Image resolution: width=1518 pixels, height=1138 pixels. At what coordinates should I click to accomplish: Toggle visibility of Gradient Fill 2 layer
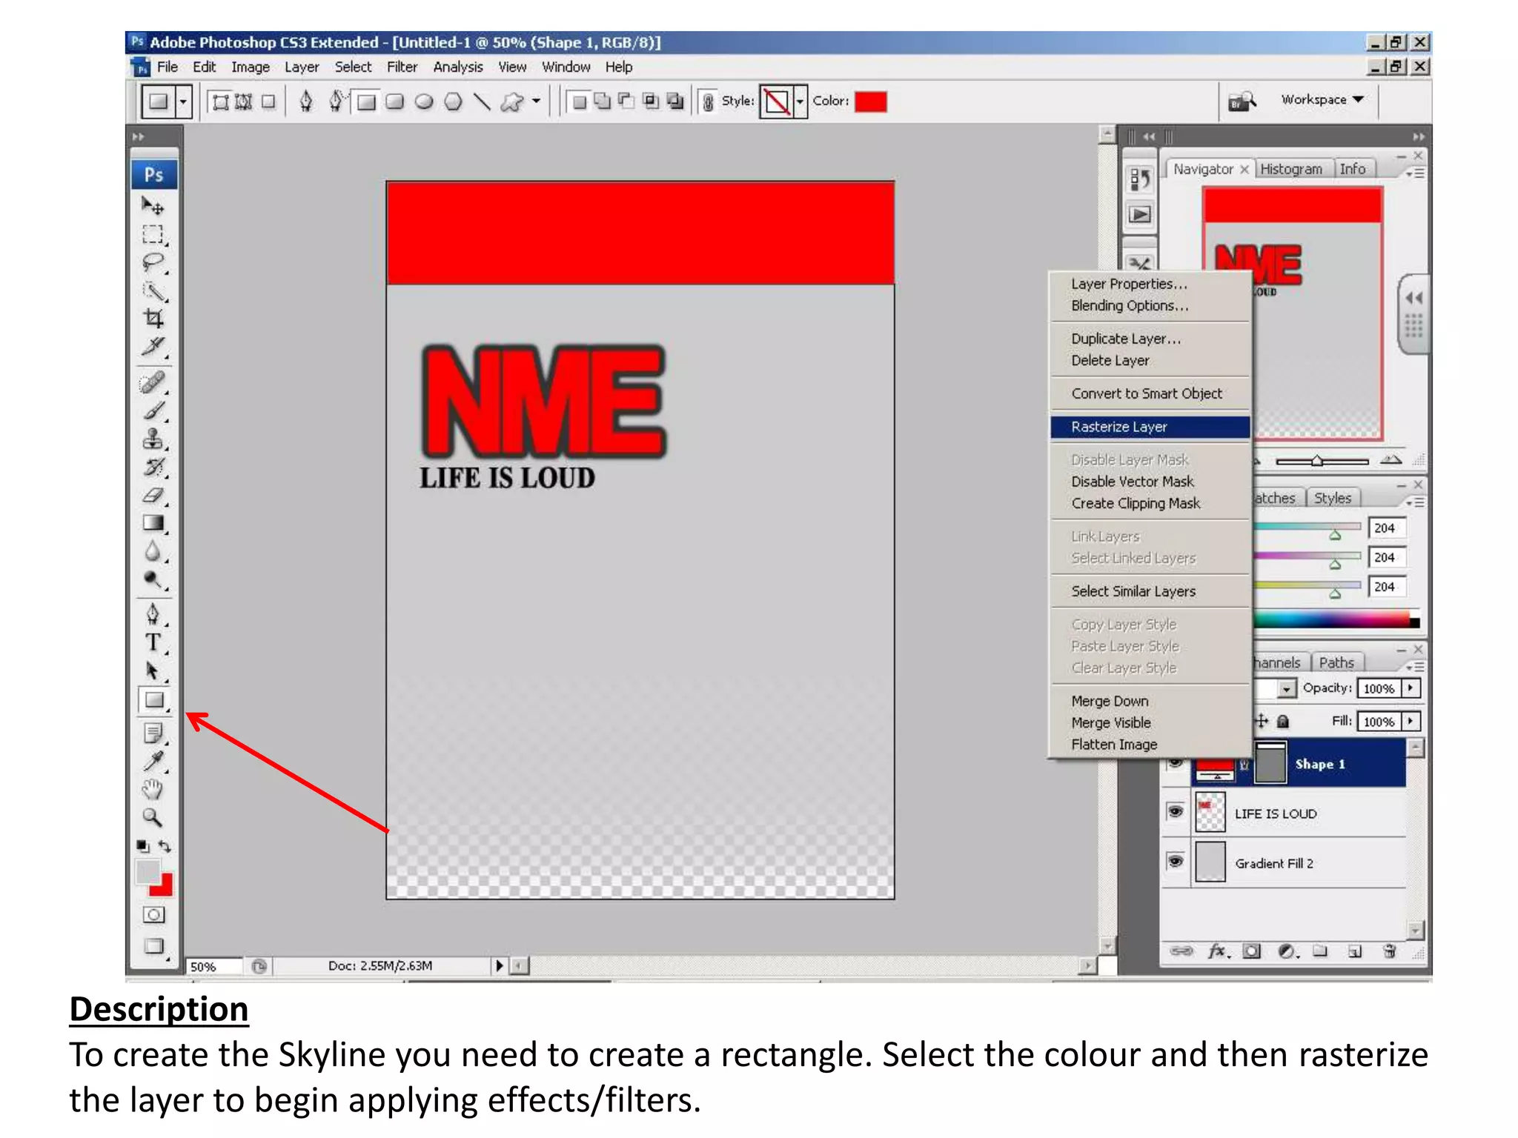point(1175,862)
